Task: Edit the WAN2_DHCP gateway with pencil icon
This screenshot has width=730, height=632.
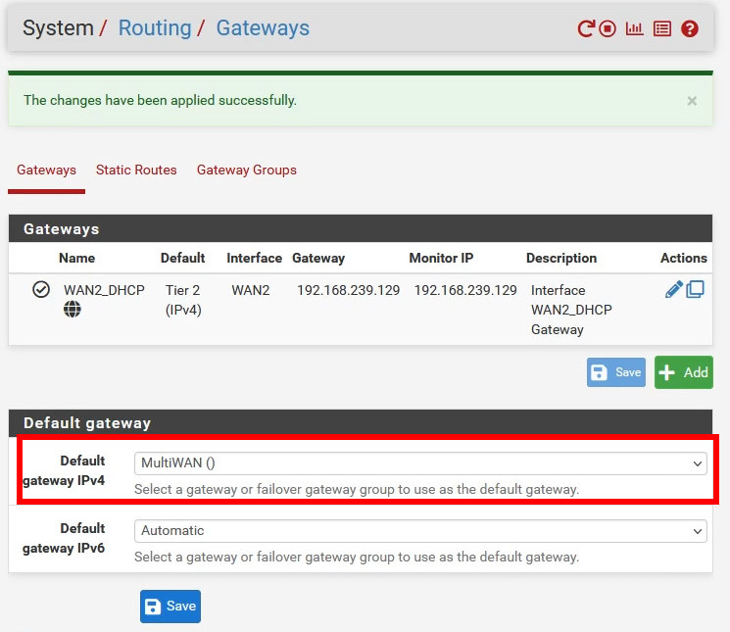Action: coord(674,289)
